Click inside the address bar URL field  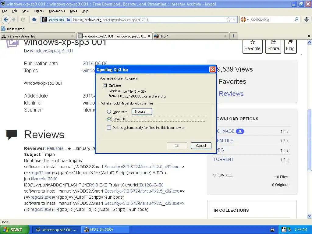click(x=148, y=19)
